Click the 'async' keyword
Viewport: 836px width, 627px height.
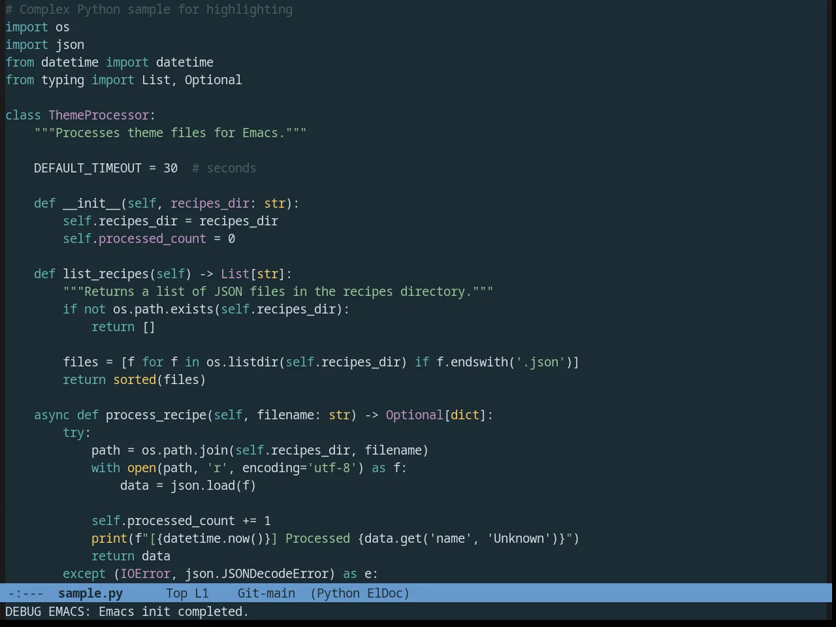pos(52,415)
